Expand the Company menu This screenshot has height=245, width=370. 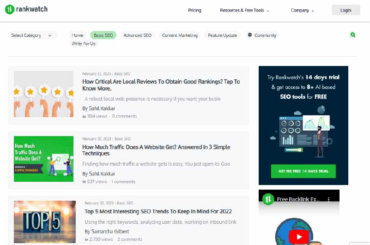click(302, 10)
